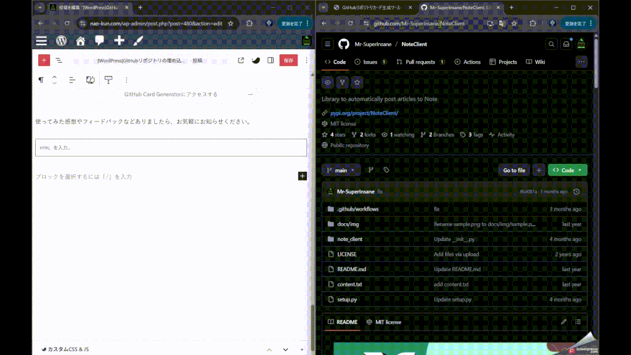
Task: Switch to the Wiki tab
Action: [x=535, y=62]
